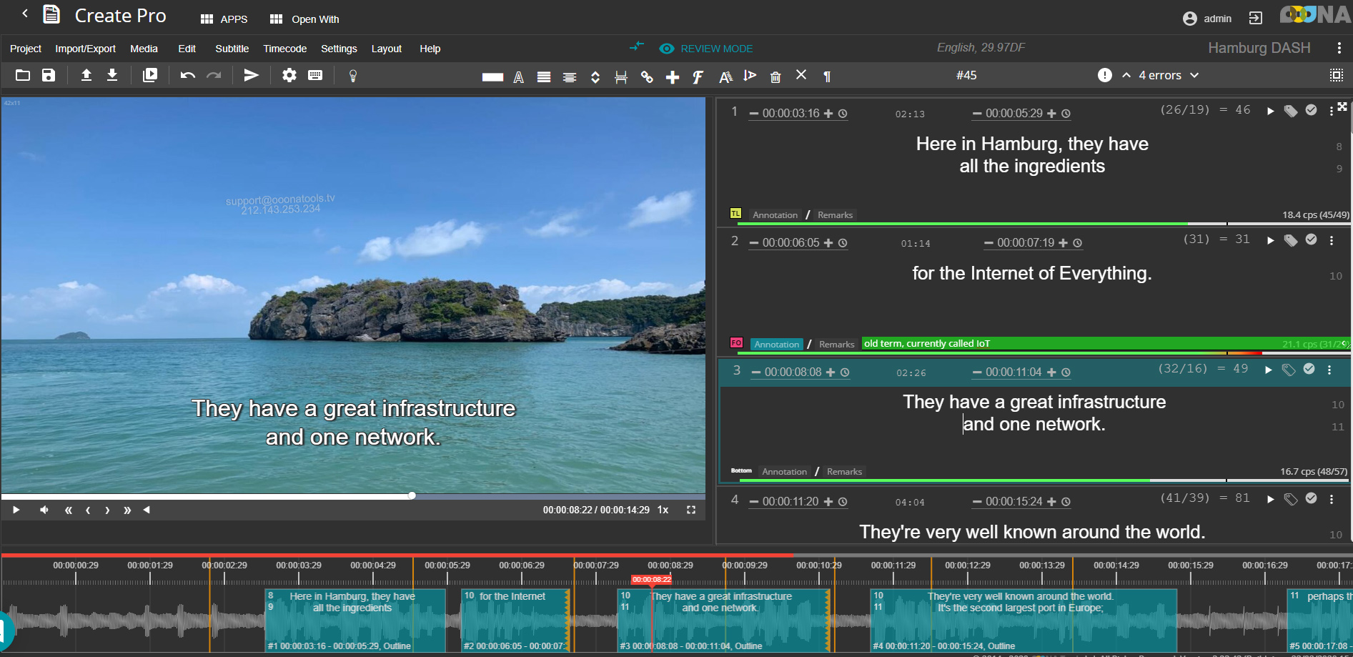
Task: Open the APPS launcher button
Action: click(224, 19)
